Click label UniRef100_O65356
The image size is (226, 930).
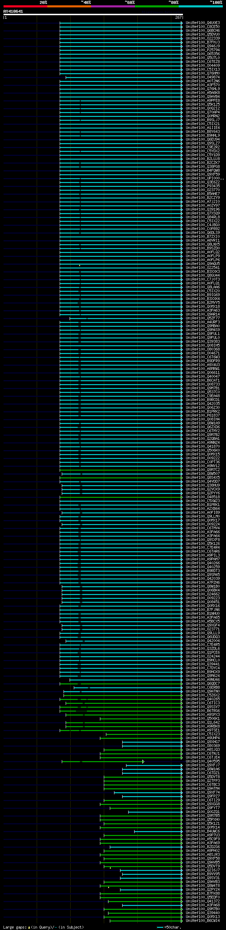[x=203, y=54]
